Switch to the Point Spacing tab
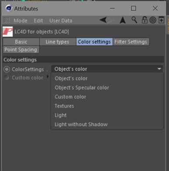Image resolution: width=169 pixels, height=171 pixels. [21, 49]
